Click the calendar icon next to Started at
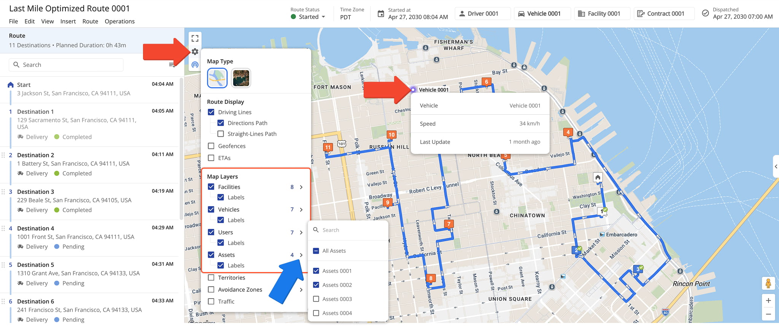The height and width of the screenshot is (326, 779). click(x=381, y=14)
